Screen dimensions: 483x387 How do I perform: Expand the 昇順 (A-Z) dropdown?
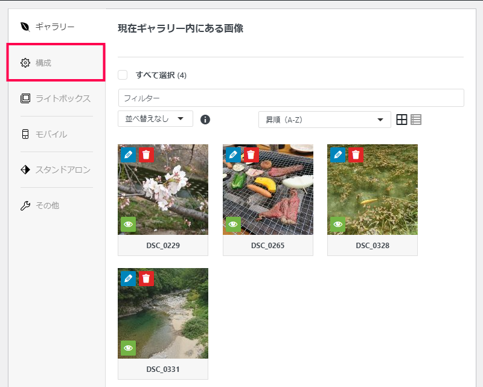(325, 120)
